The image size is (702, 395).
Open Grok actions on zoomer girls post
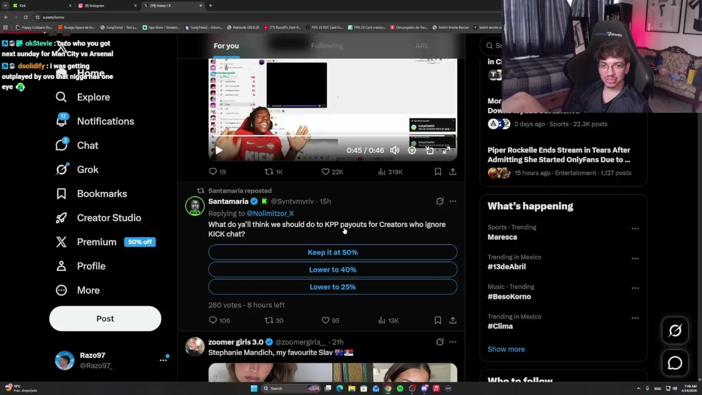[x=440, y=342]
